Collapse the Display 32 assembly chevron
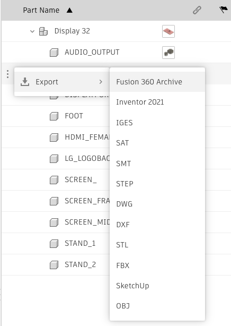 pyautogui.click(x=32, y=31)
